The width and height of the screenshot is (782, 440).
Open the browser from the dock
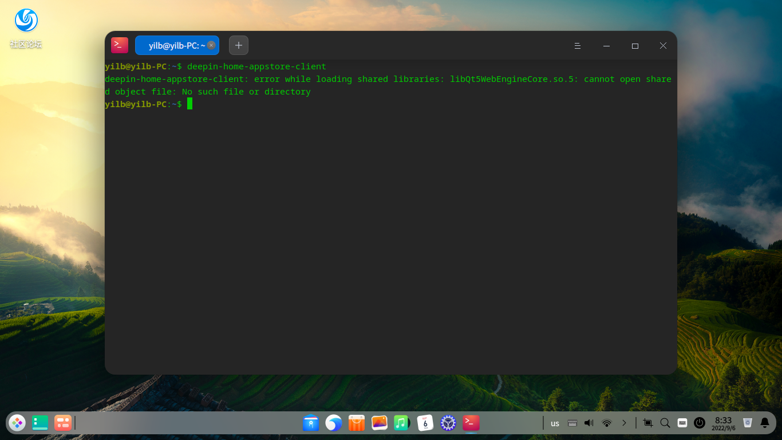[334, 423]
